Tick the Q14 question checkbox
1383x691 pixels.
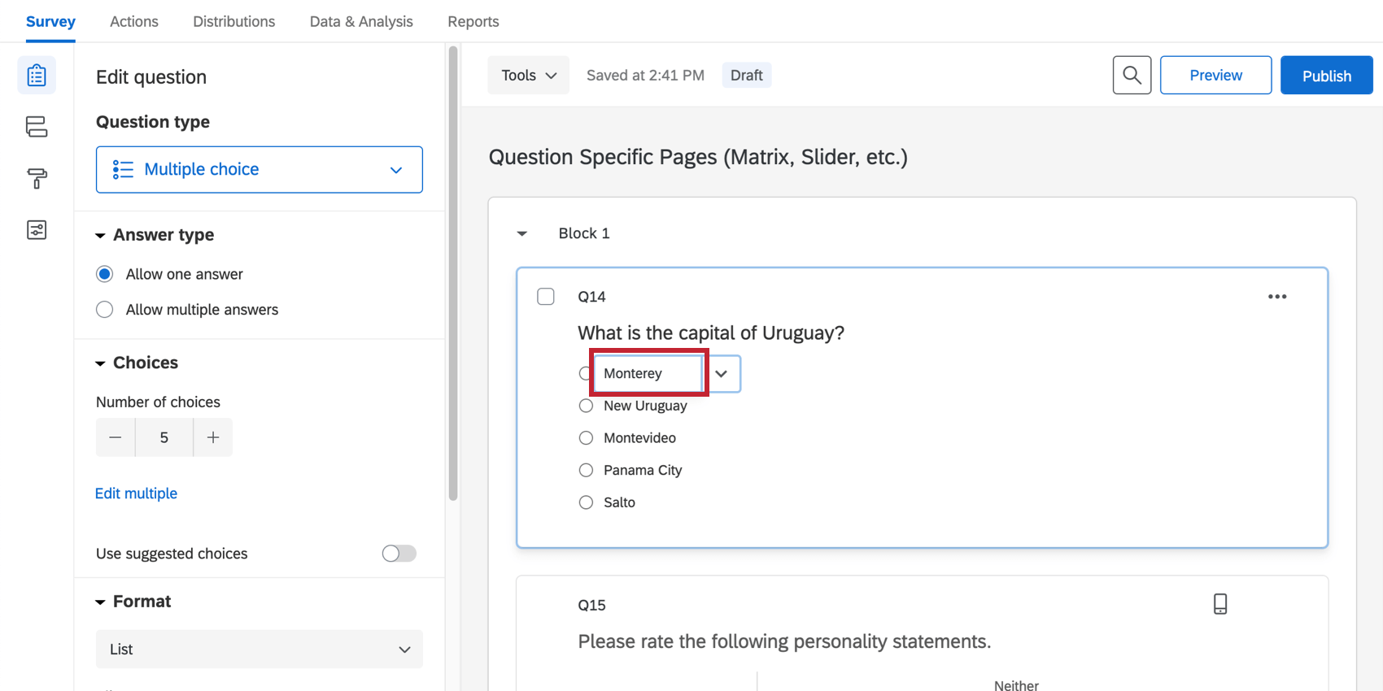[546, 297]
